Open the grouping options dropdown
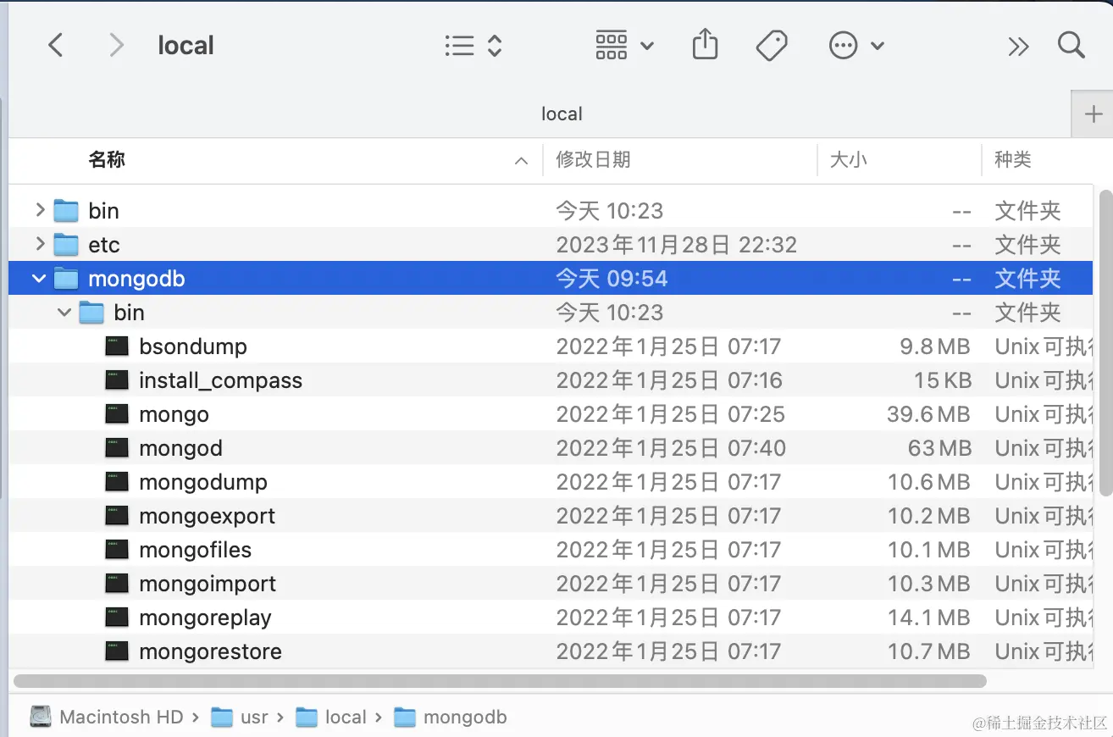 tap(624, 45)
